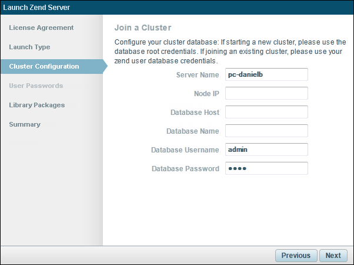Click the Server Name text box
The width and height of the screenshot is (354, 265).
pyautogui.click(x=266, y=74)
